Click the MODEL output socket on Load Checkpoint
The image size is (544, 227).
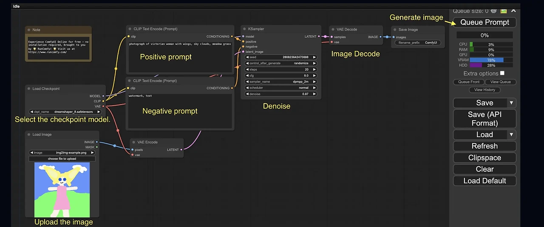click(x=103, y=96)
